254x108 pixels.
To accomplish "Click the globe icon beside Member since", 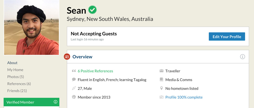I will [74, 97].
